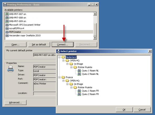Screen dimensions: 155x115
Task: Collapse the Nederland tree node
Action: (59, 57)
